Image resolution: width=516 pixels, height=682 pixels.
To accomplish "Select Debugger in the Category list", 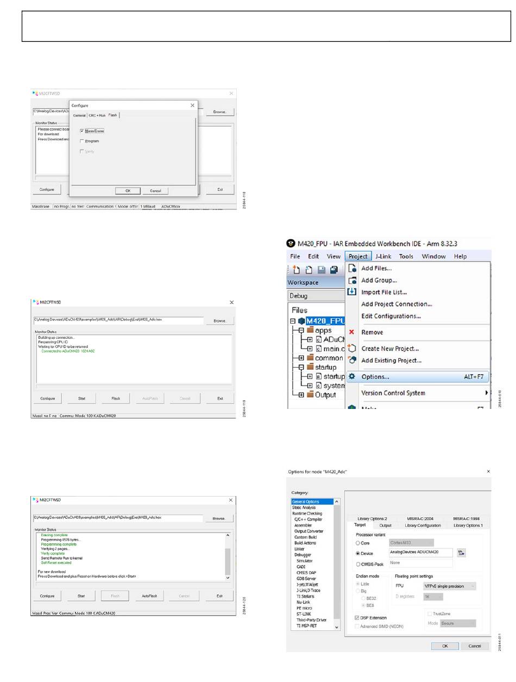I will pos(303,555).
